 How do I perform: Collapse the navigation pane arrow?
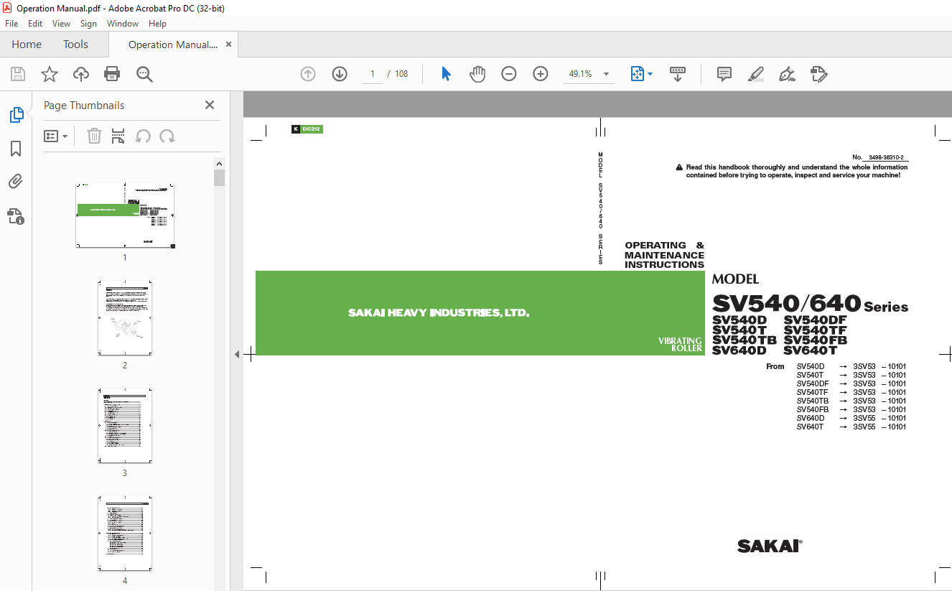237,355
